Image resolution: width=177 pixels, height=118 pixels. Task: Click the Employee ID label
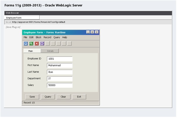tap(34, 59)
